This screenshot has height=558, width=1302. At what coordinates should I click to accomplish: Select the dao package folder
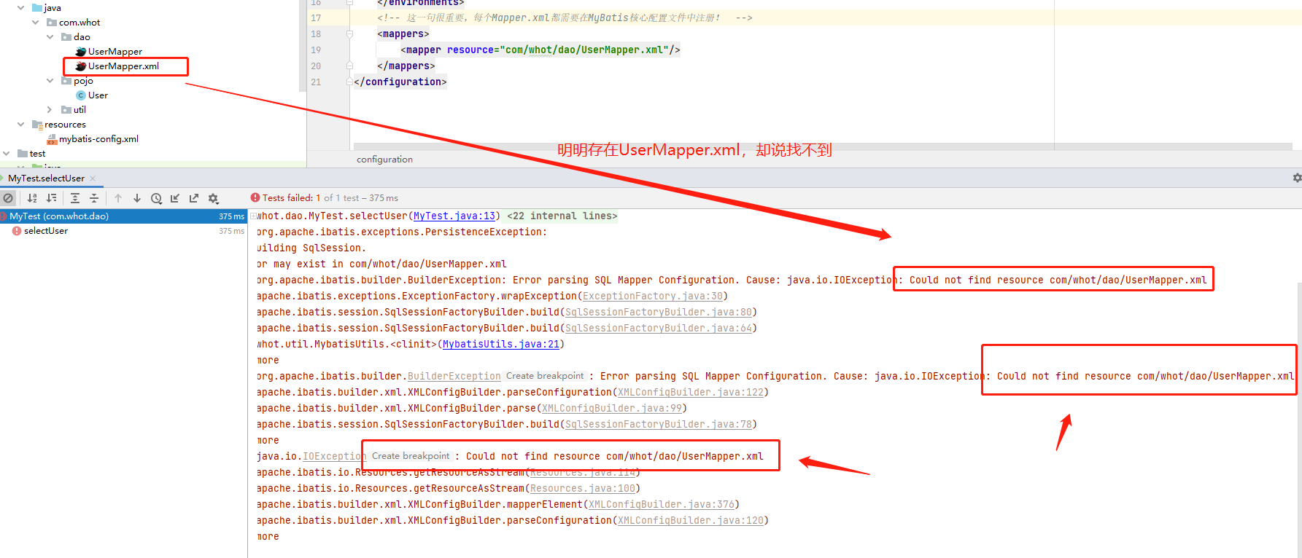tap(82, 37)
